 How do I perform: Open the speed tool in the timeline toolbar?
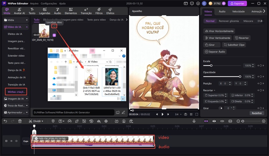pos(70,121)
